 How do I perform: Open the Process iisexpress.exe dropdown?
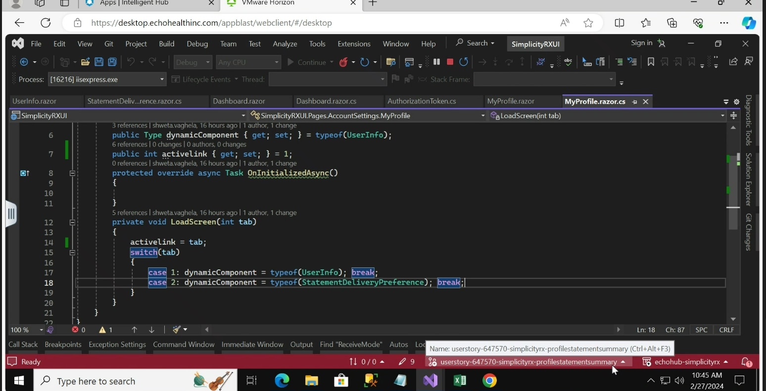point(107,79)
